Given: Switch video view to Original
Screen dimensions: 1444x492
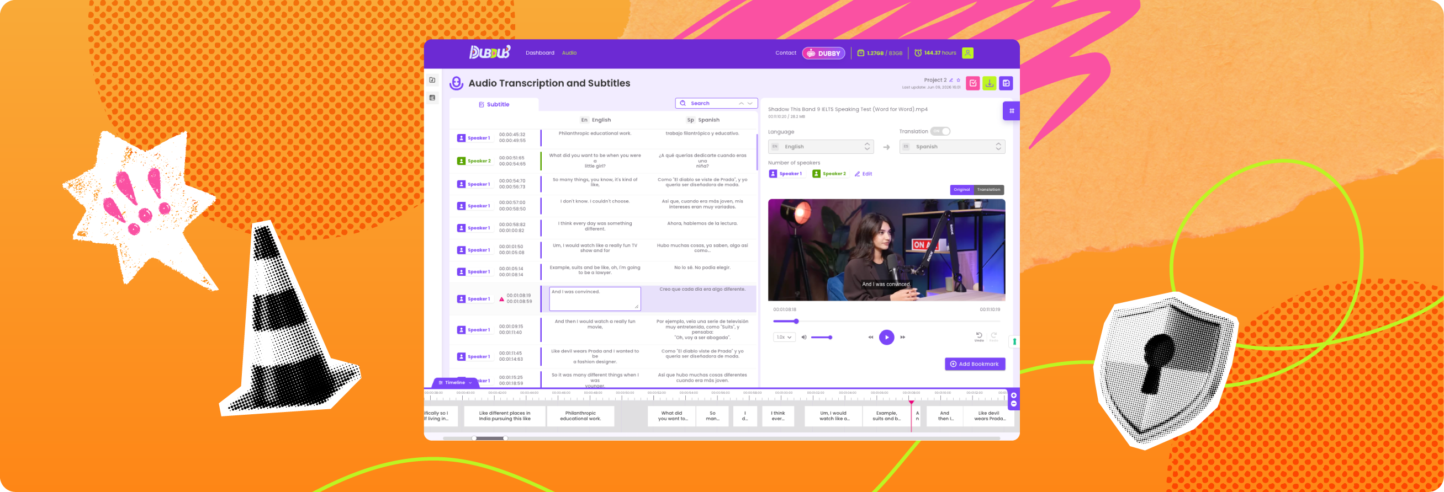Looking at the screenshot, I should [x=961, y=190].
